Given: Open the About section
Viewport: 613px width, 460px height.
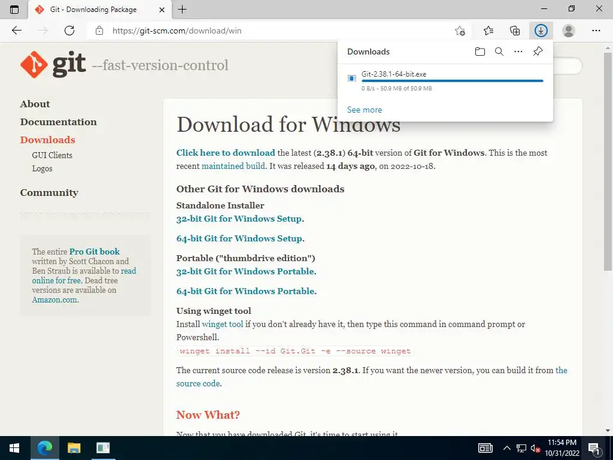Looking at the screenshot, I should (35, 104).
